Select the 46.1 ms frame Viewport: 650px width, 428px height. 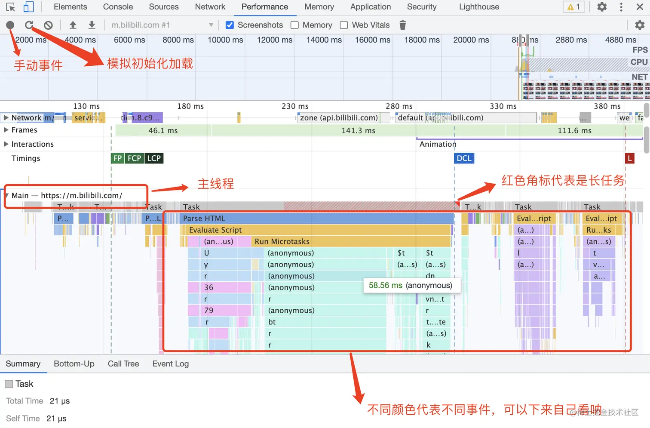point(162,130)
